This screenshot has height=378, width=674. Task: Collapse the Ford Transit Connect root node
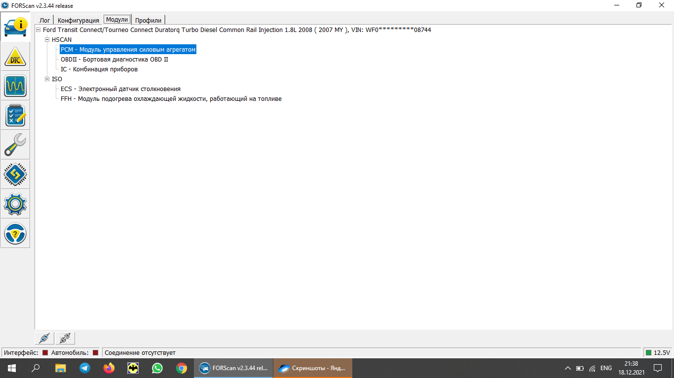coord(38,30)
